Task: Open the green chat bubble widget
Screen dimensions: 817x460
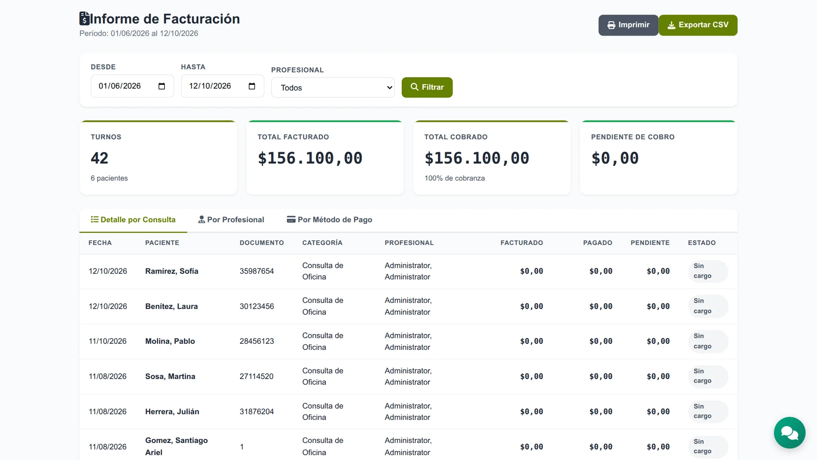Action: click(x=789, y=433)
